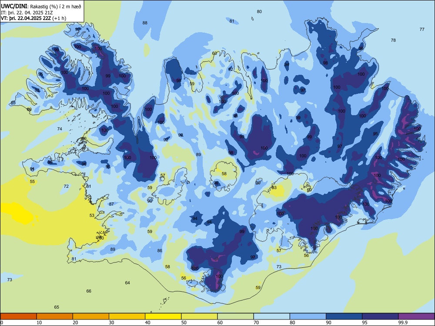Select the bright yellow 40–50 legend swatch
This screenshot has height=326, width=435.
point(163,316)
